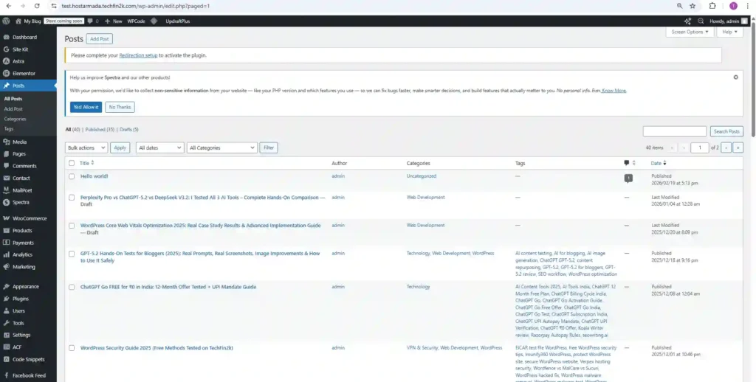Click Yes! Allow it button
Viewport: 756px width, 382px height.
86,107
